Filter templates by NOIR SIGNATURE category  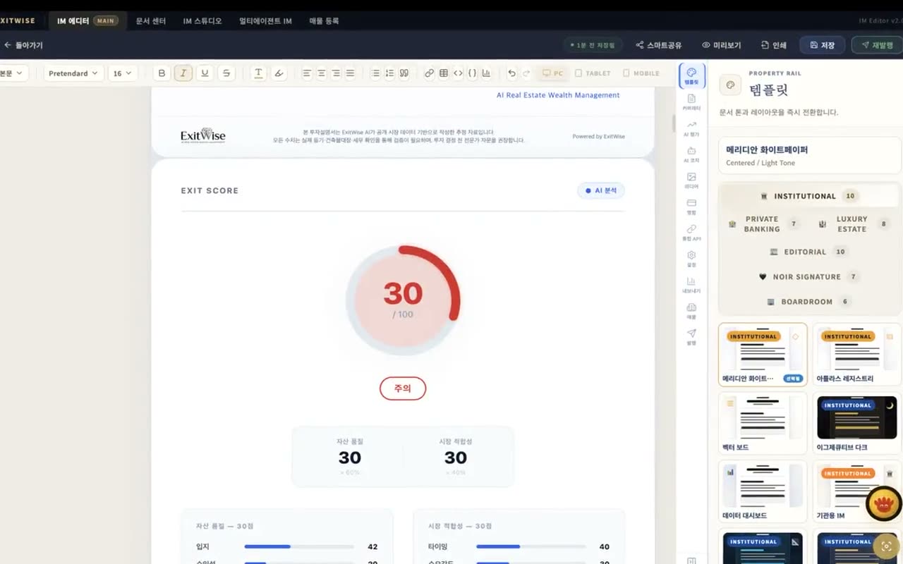(809, 277)
